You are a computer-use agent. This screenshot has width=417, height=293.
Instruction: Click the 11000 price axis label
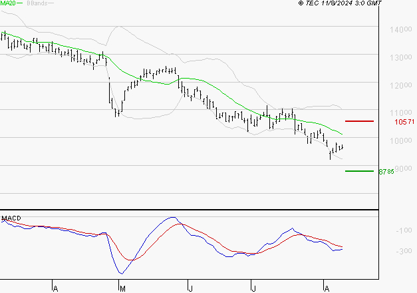pos(401,113)
